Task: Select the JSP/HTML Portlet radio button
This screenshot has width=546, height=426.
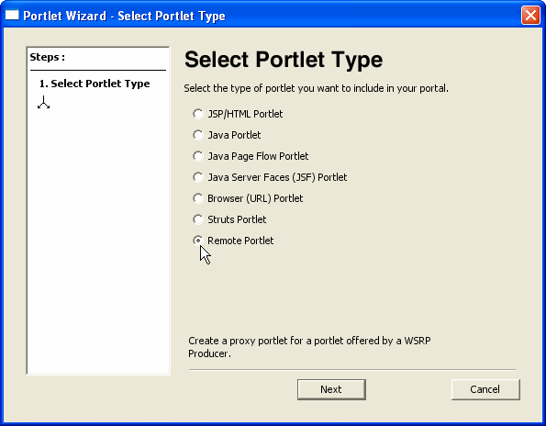Action: pyautogui.click(x=198, y=114)
